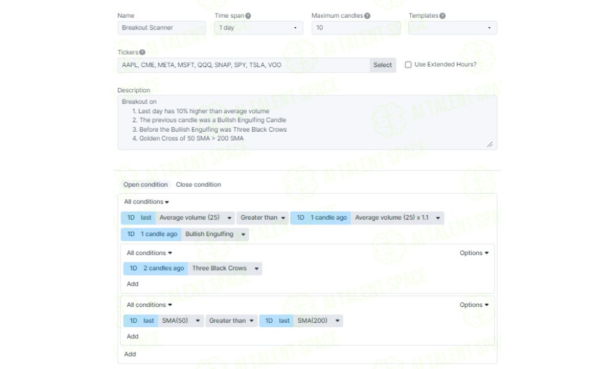Click the 1D last tag before Average volume
Viewport: 615px width, 369px height.
pyautogui.click(x=138, y=218)
